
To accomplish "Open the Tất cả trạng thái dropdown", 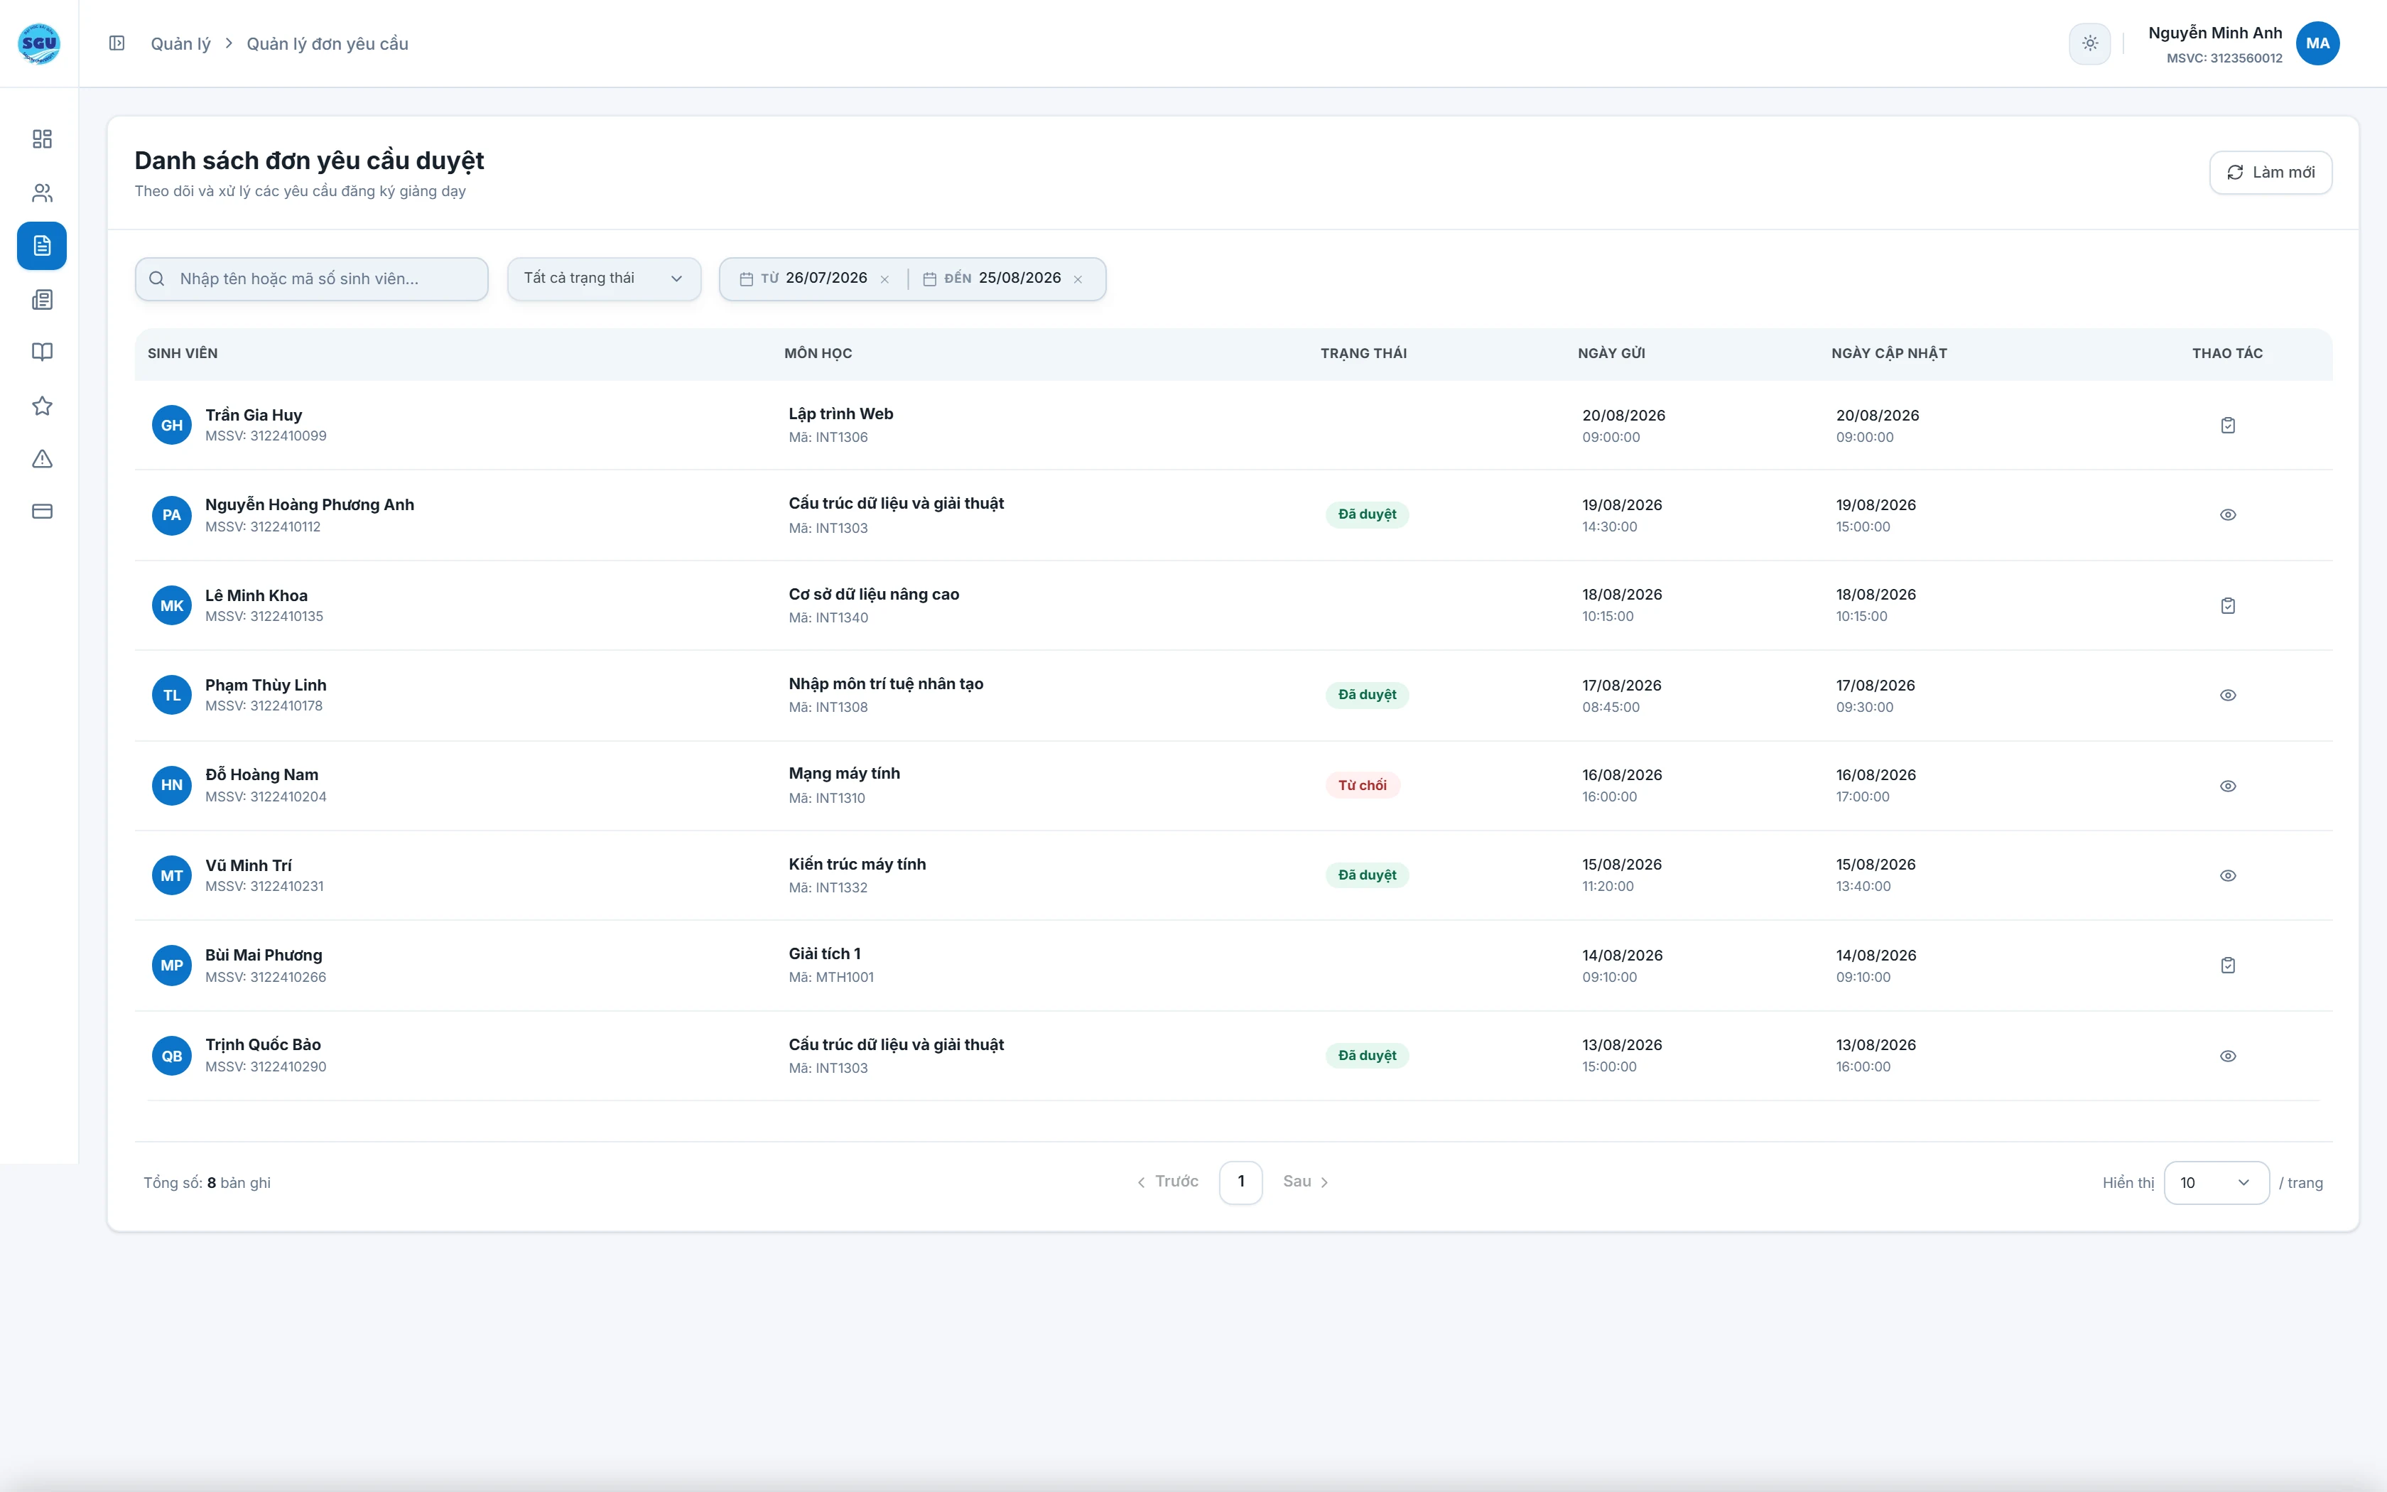I will [604, 279].
